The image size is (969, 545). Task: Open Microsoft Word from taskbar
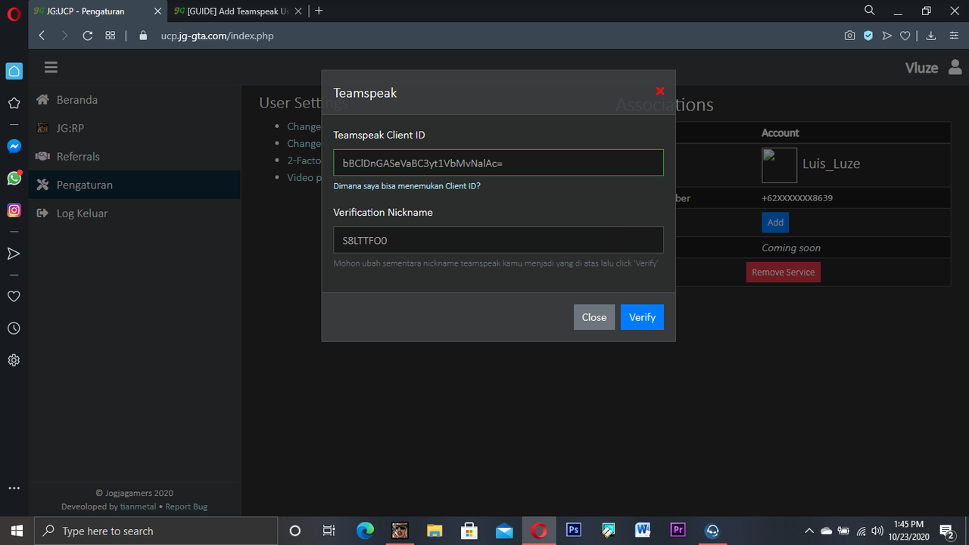click(x=643, y=531)
